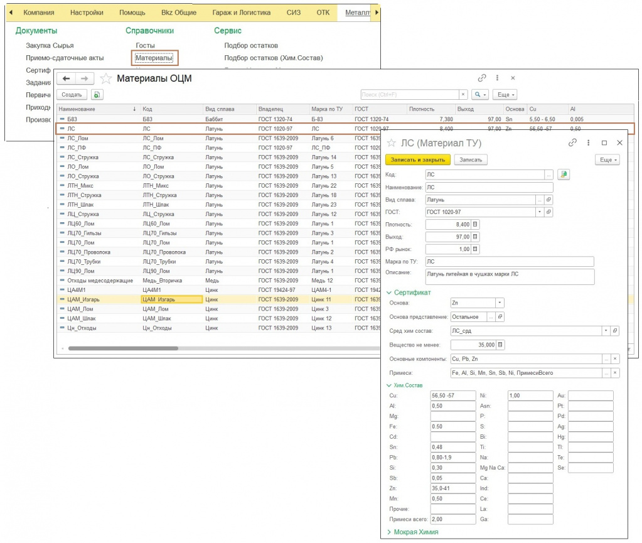Open three-dot menu in ЛС (Материал ТУ) header

pyautogui.click(x=589, y=142)
